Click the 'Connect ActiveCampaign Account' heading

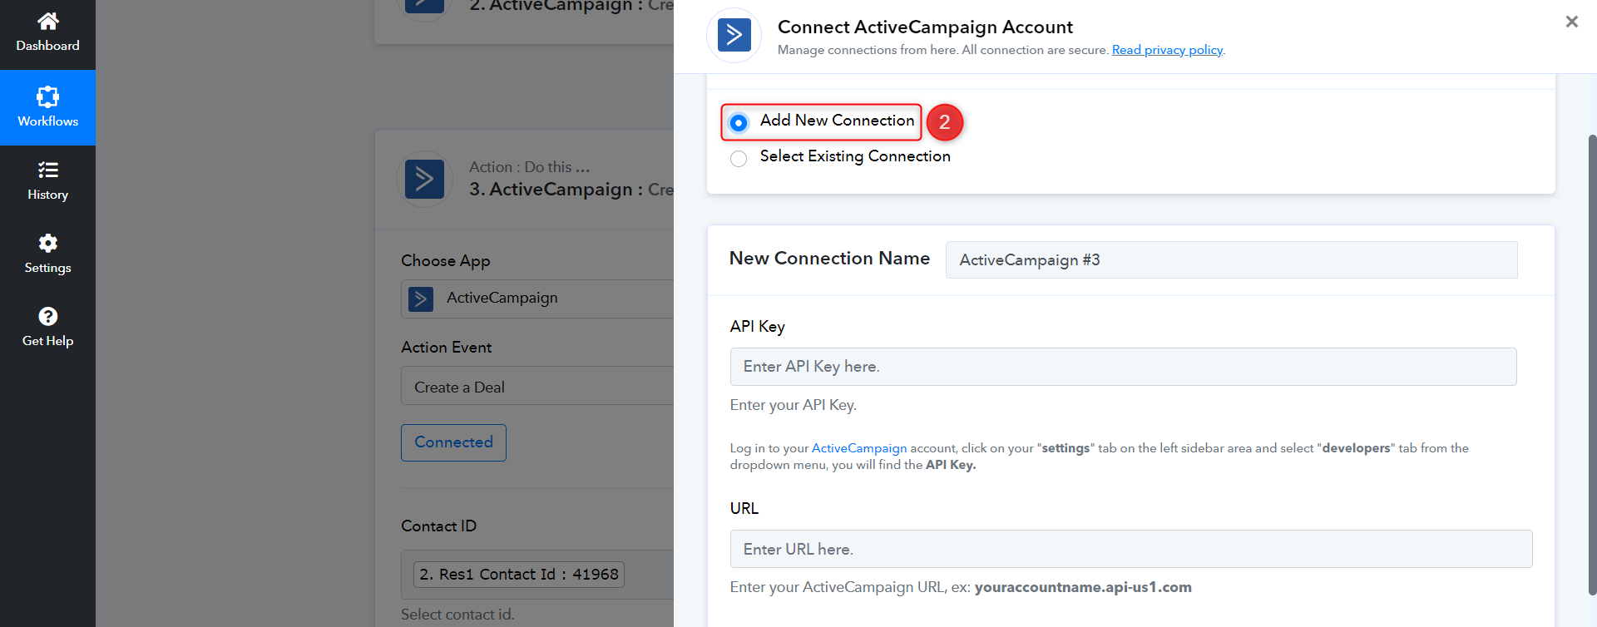[925, 27]
